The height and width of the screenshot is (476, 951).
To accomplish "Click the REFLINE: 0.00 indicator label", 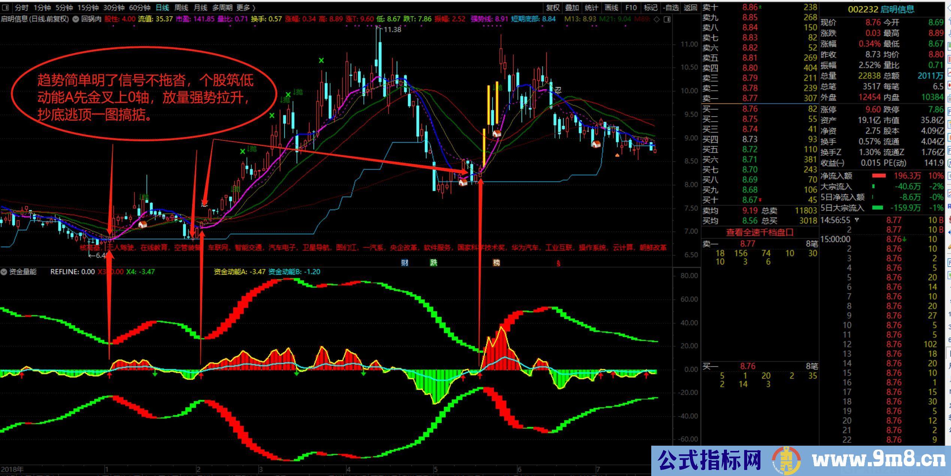I will pos(73,272).
